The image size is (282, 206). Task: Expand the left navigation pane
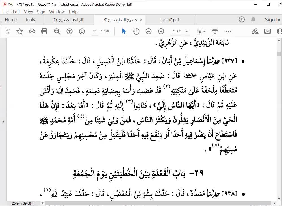(x=3, y=122)
